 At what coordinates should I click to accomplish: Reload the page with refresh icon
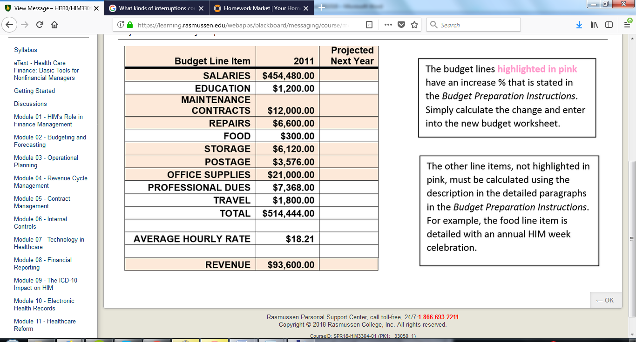(x=40, y=25)
